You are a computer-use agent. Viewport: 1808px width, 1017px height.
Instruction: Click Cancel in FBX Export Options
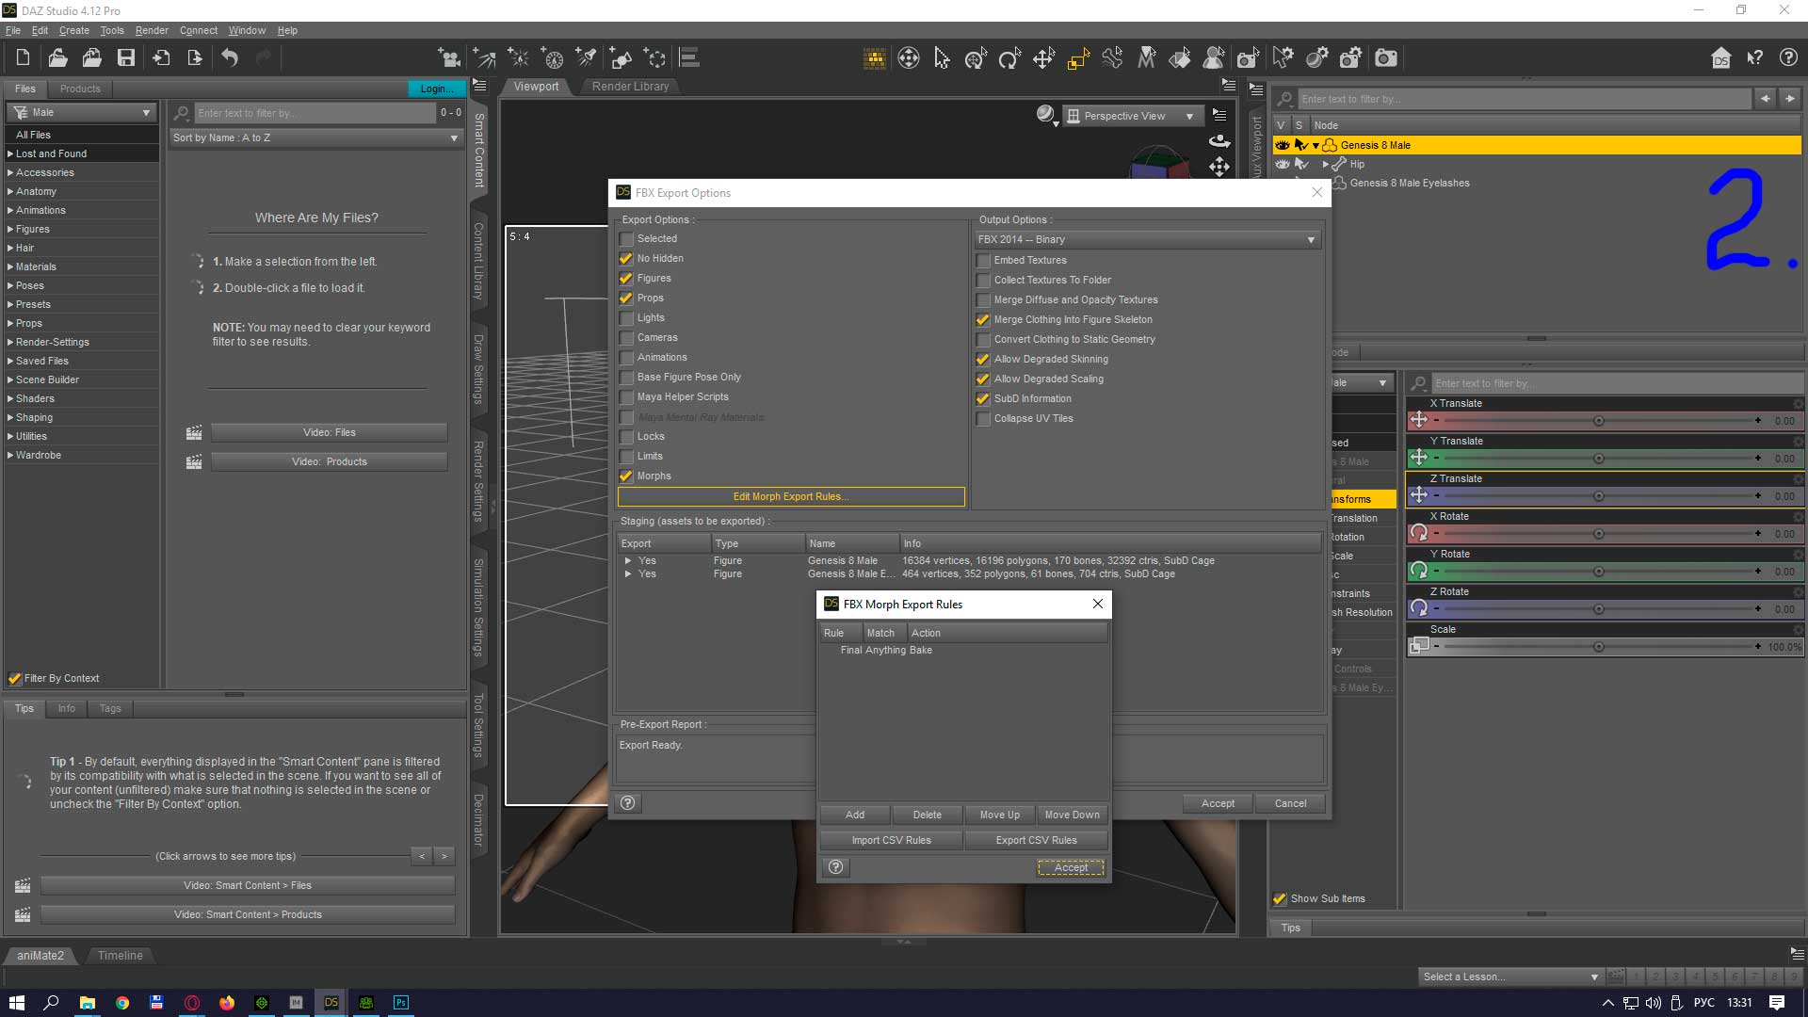[1290, 804]
